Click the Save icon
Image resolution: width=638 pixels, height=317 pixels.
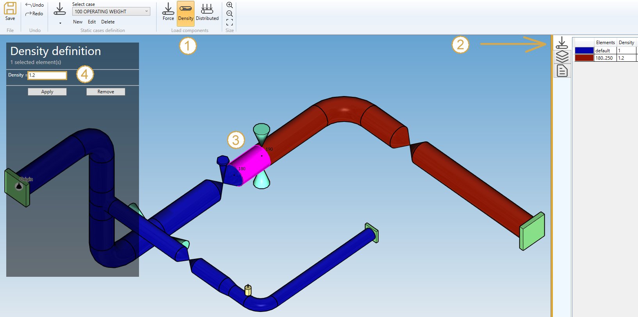pos(10,11)
